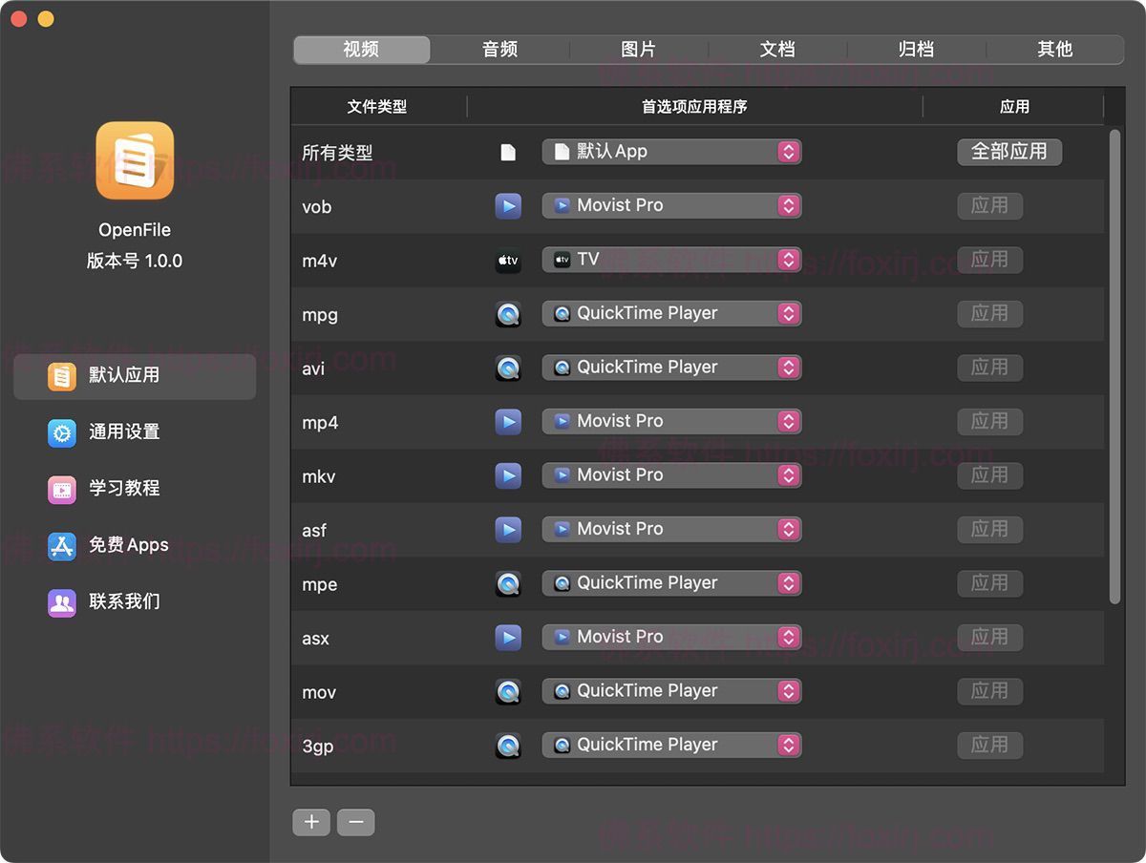Select the Movist Pro icon next to mkv
Image resolution: width=1146 pixels, height=863 pixels.
(508, 475)
